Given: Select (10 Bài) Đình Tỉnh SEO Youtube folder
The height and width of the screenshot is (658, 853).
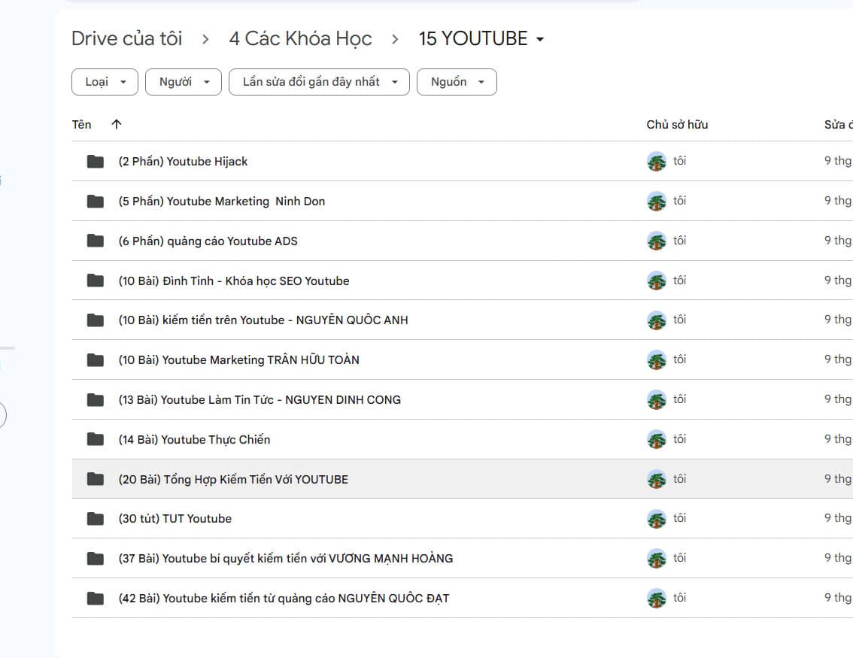Looking at the screenshot, I should pyautogui.click(x=234, y=280).
